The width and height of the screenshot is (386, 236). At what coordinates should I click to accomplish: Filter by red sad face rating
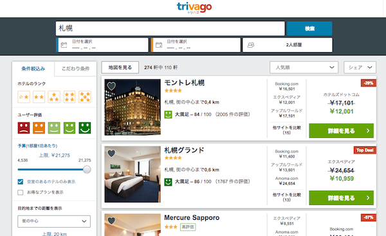24,128
